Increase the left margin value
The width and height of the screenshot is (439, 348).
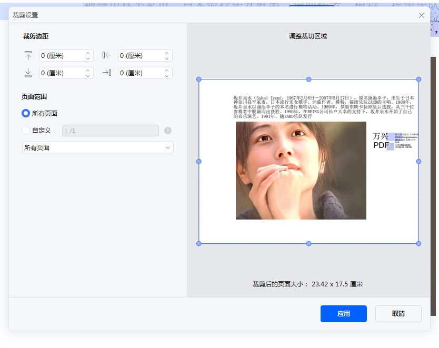pos(166,53)
